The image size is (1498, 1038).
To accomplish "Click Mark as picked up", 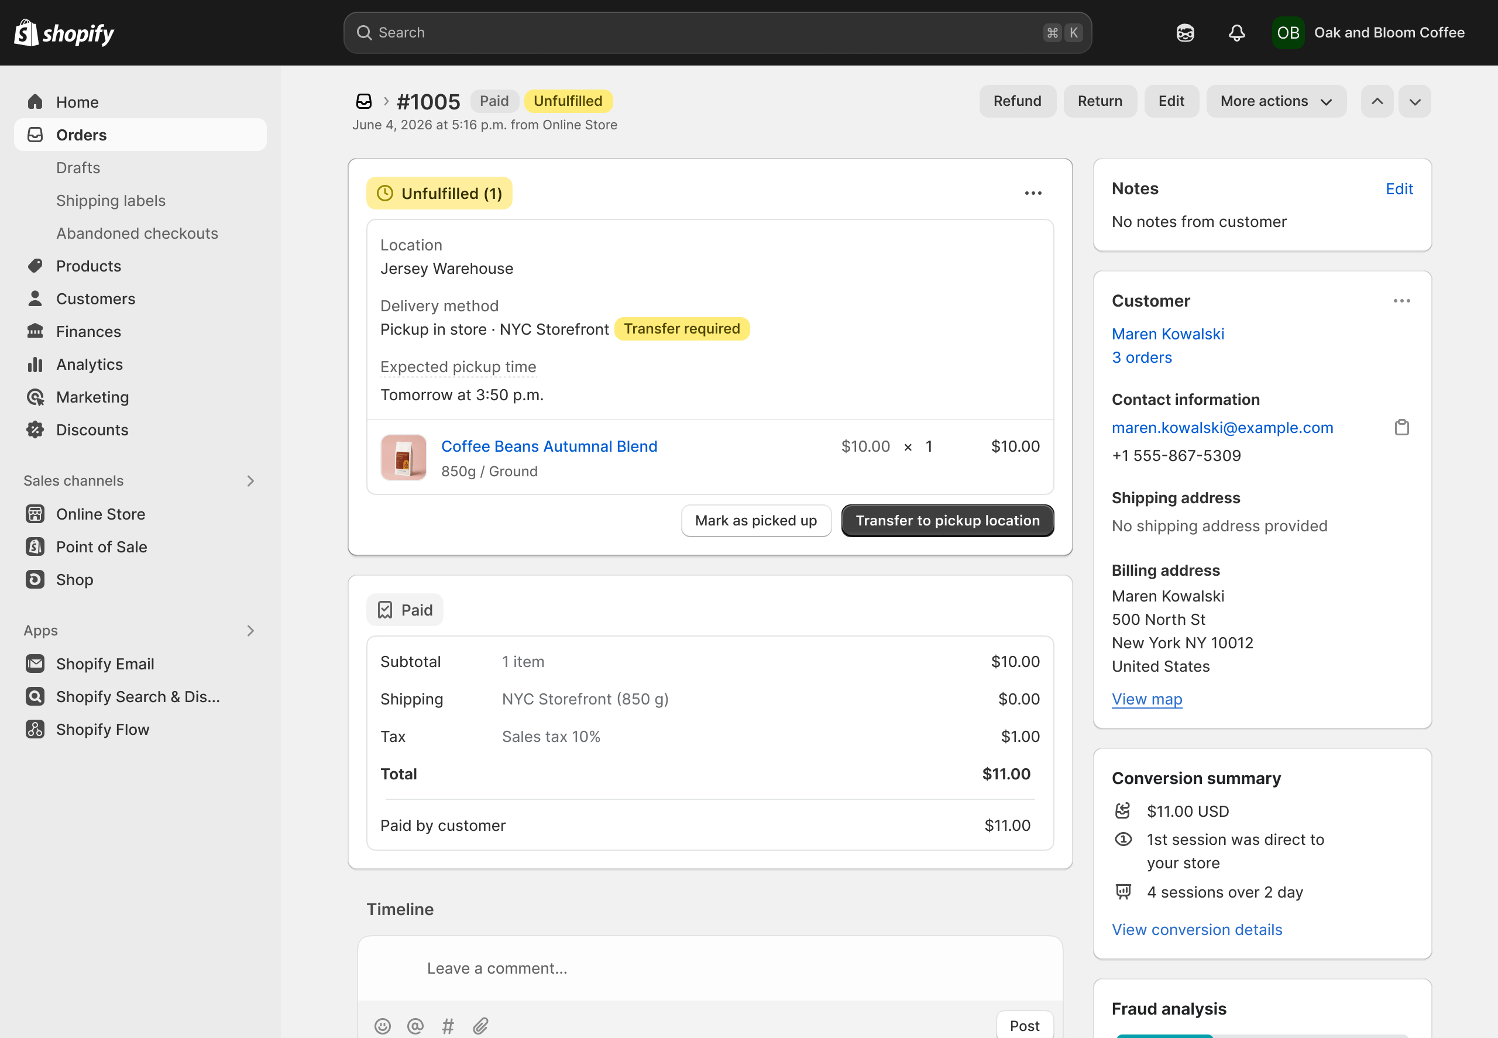I will click(x=756, y=520).
